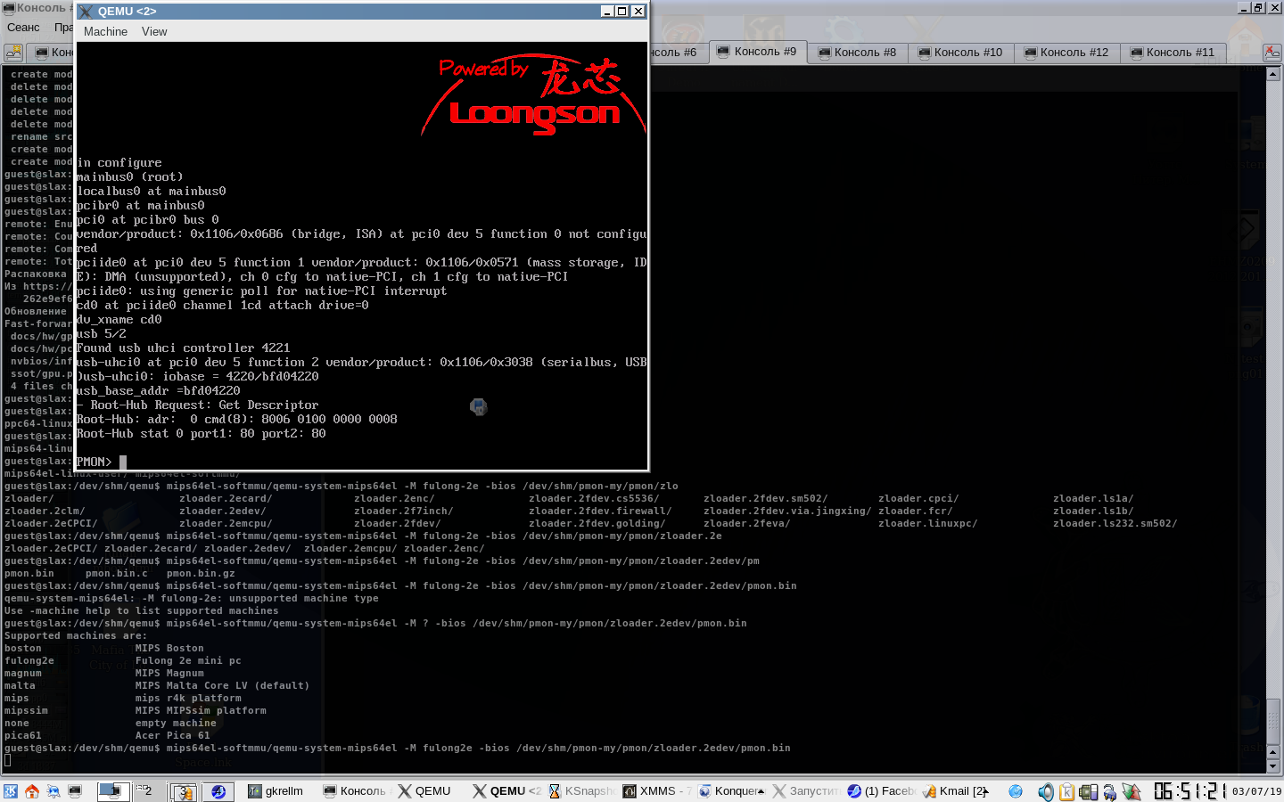
Task: Click the PMON> prompt in QEMU window
Action: [94, 462]
